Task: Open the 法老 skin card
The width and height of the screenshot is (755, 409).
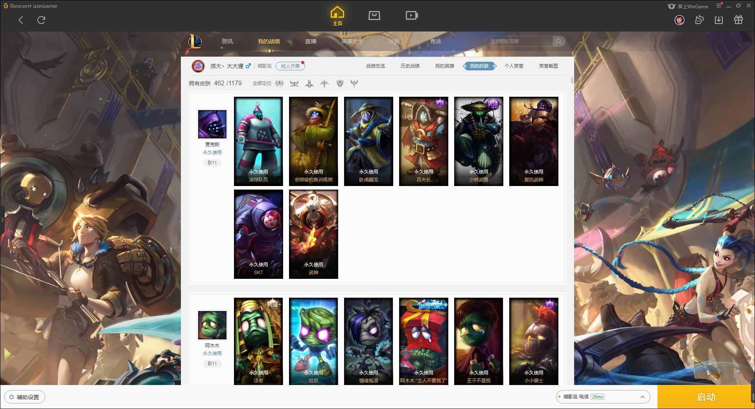Action: (258, 341)
